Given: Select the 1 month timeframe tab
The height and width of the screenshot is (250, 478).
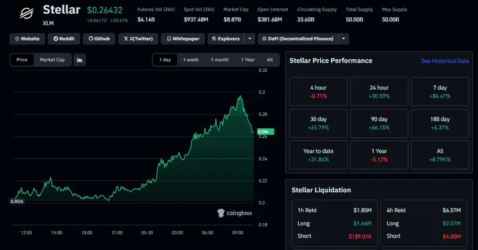Looking at the screenshot, I should pyautogui.click(x=220, y=60).
